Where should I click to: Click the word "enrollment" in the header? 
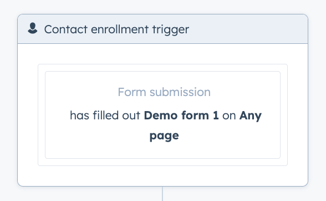[120, 29]
